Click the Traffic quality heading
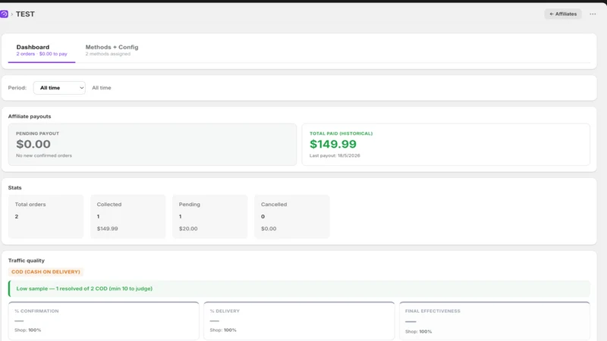The image size is (607, 341). pos(27,261)
